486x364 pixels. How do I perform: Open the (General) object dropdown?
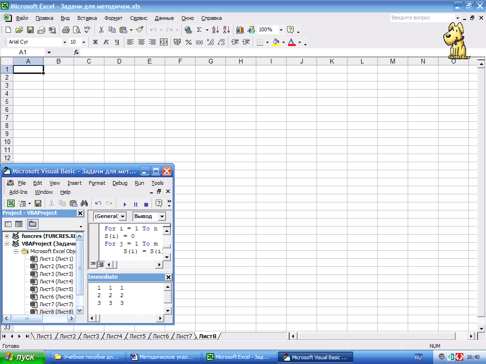123,216
